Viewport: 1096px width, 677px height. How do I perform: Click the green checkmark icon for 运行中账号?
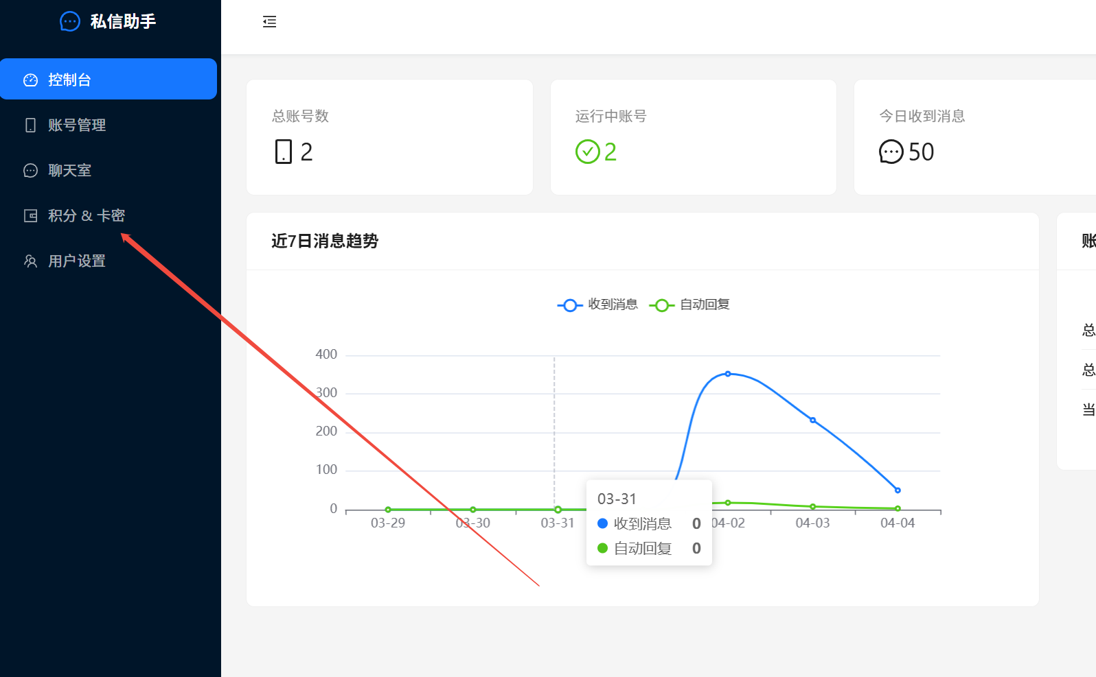pyautogui.click(x=587, y=152)
